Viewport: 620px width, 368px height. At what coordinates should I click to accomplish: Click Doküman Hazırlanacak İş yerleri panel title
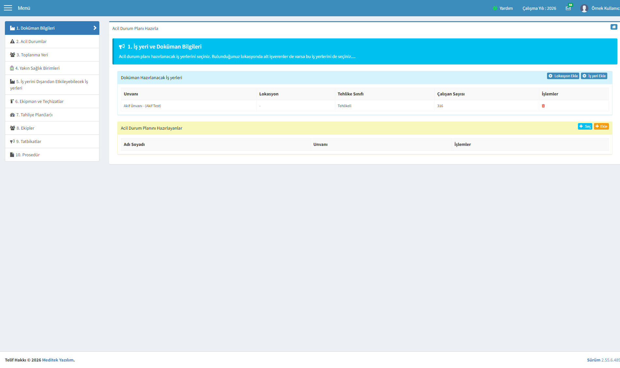151,78
